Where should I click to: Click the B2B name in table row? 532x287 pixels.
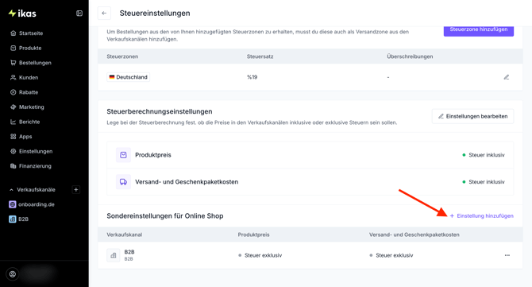129,252
